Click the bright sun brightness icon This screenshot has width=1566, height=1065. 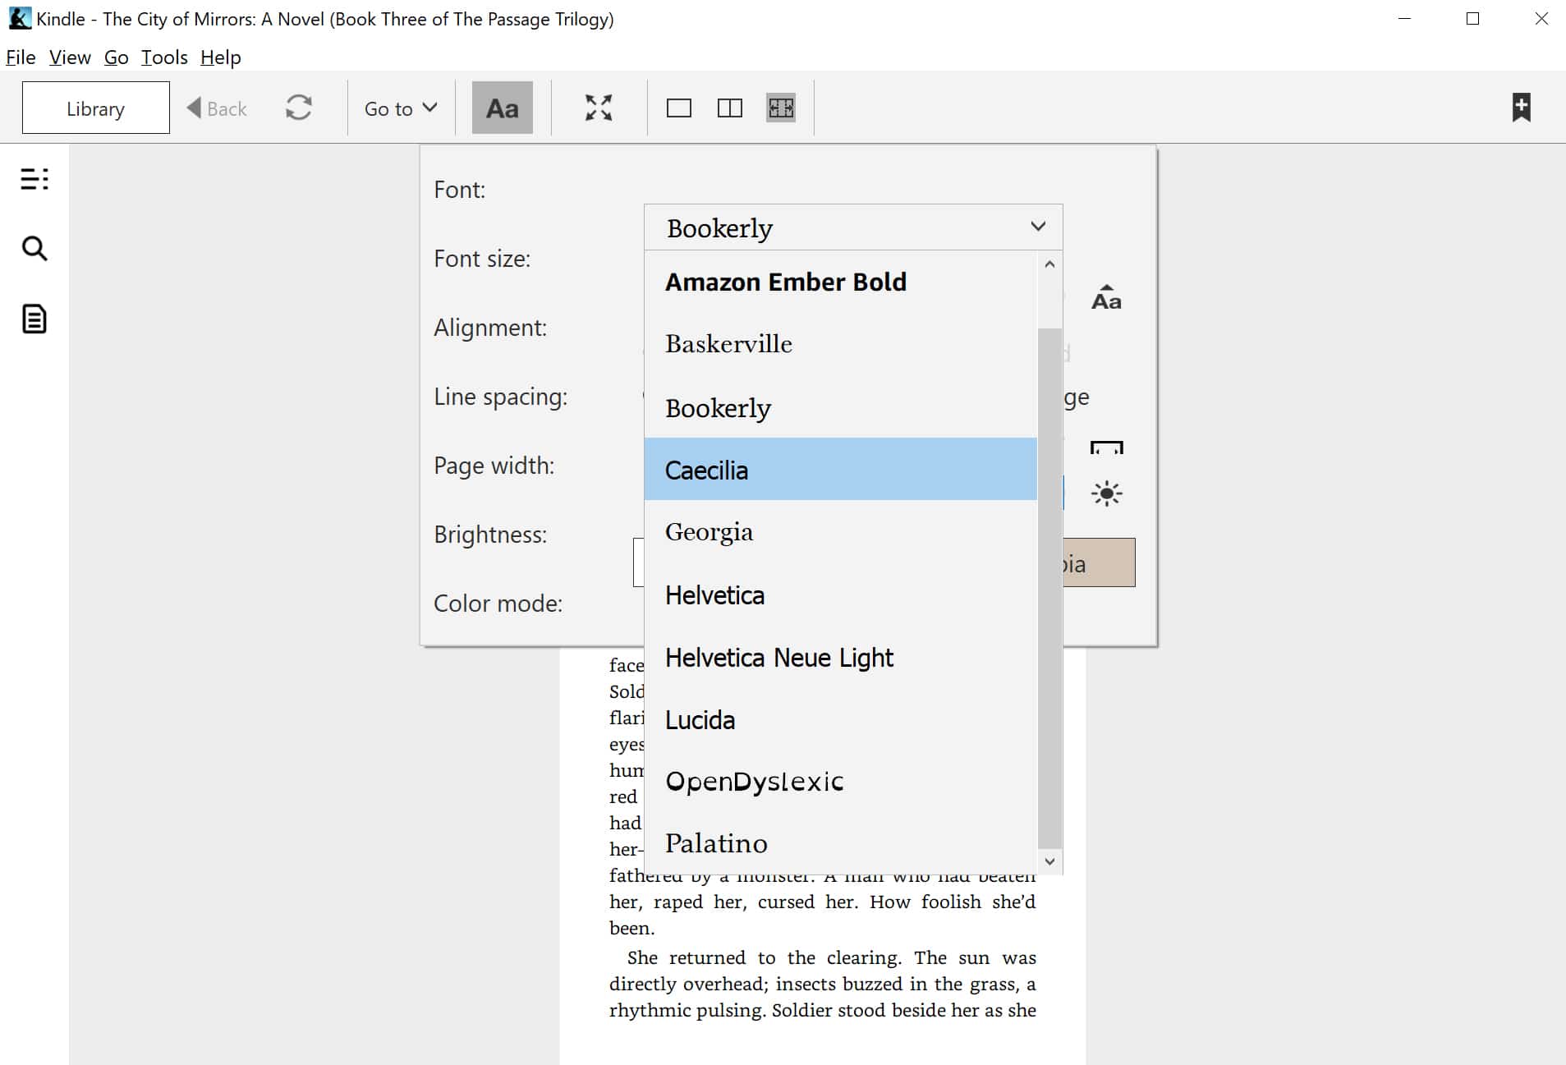pyautogui.click(x=1106, y=493)
